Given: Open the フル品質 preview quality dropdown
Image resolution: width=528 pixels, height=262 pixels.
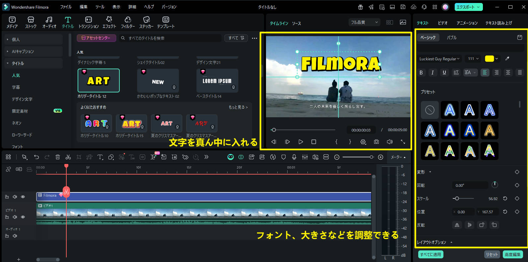Looking at the screenshot, I should click(364, 22).
